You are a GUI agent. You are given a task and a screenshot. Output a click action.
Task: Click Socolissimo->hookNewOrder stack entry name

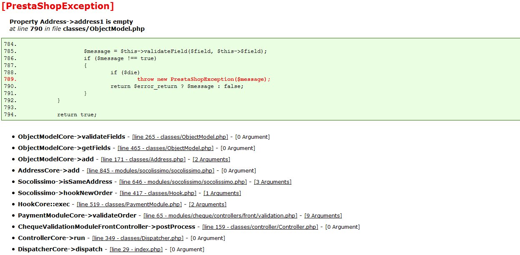(65, 193)
